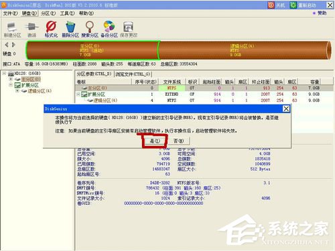
Task: Click the 重新启动 (restart) icon in title bar
Action: 293,5
